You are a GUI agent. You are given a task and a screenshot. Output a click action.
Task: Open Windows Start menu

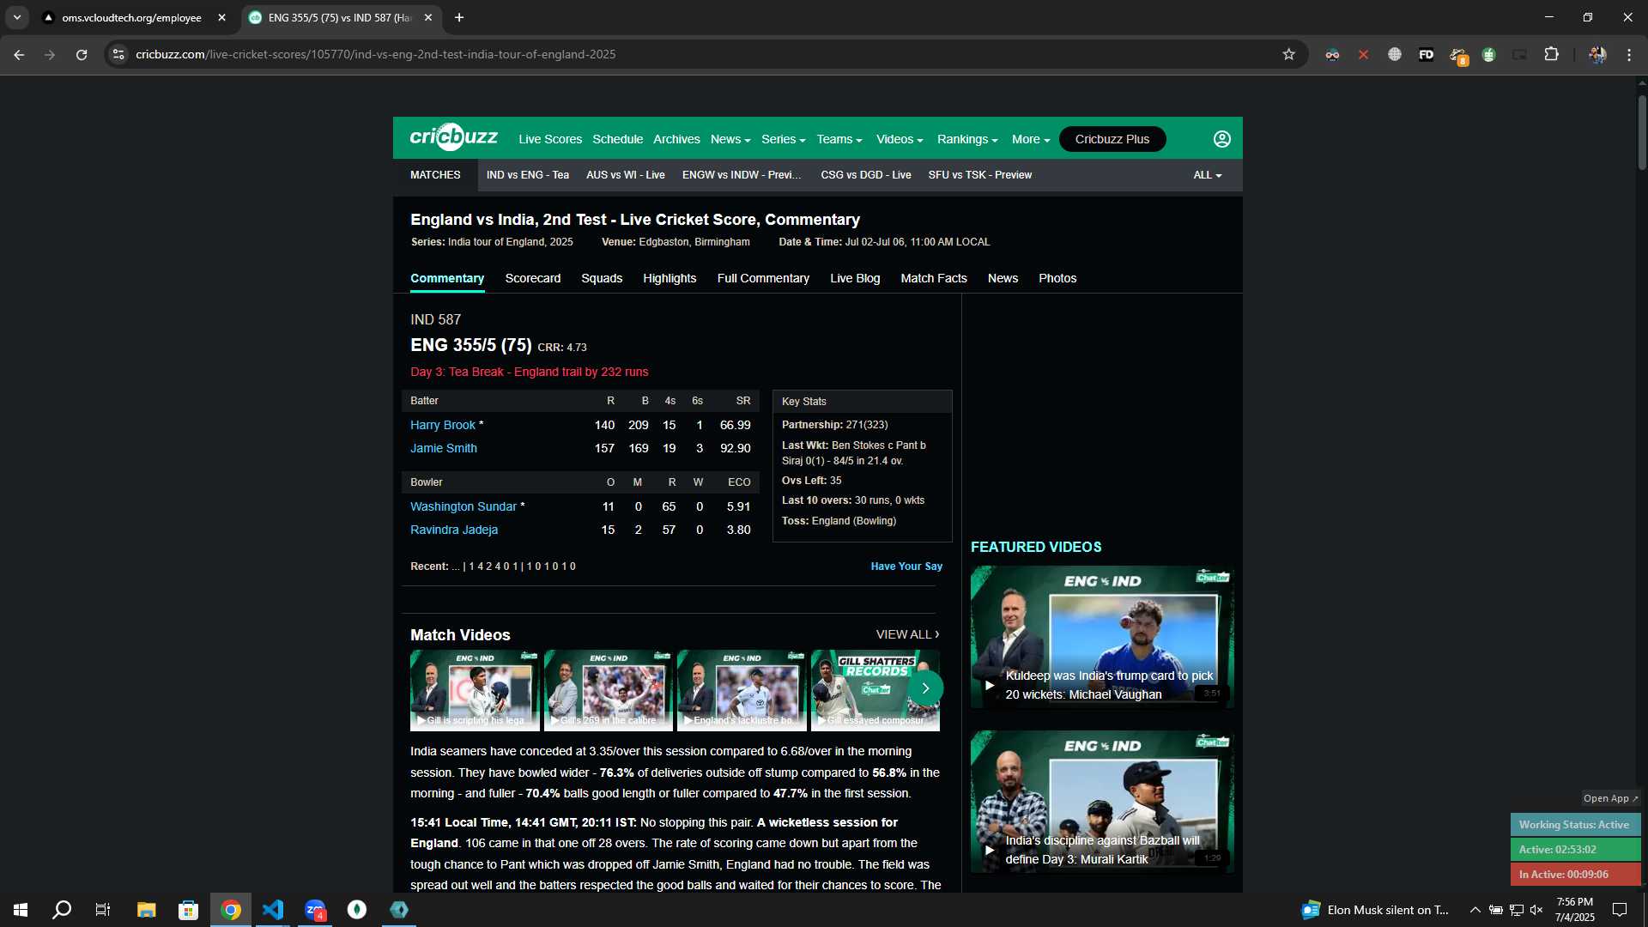click(x=21, y=910)
